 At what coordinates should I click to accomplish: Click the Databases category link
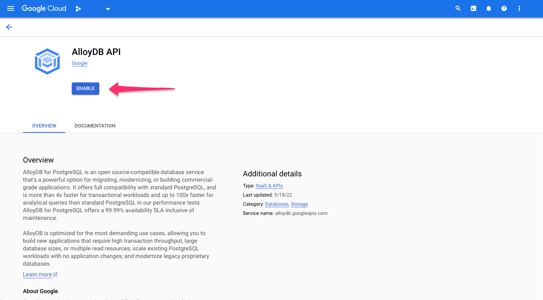276,204
